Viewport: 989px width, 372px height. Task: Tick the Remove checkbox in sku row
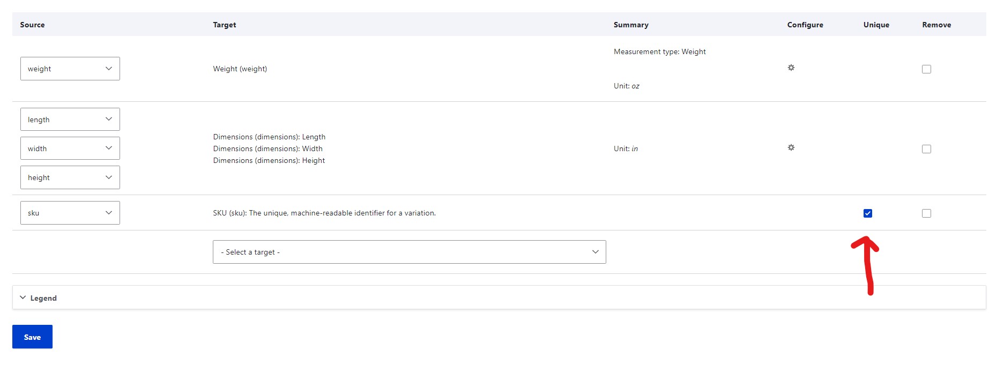pyautogui.click(x=926, y=213)
